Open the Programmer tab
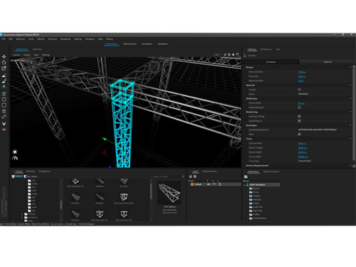Image resolution: width=356 pixels, height=267 pixels. pyautogui.click(x=44, y=172)
